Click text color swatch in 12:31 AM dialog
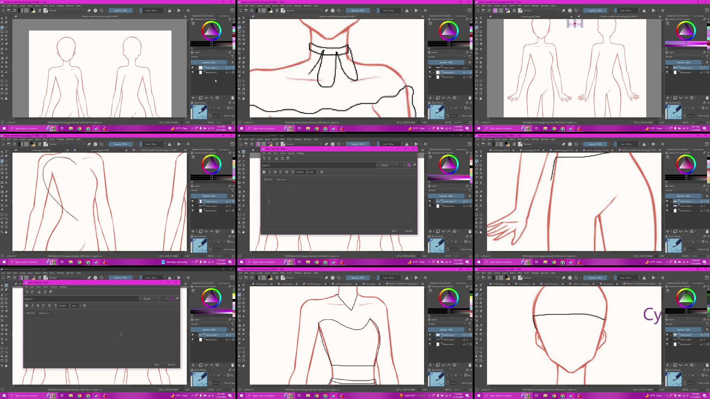 pyautogui.click(x=409, y=165)
